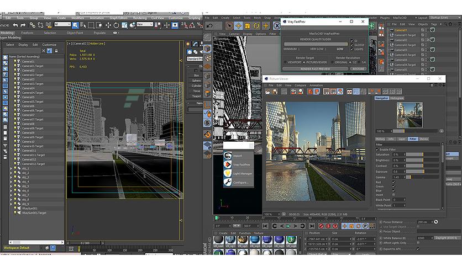Select the Rotate tool in Cinema 4D toolbar
The width and height of the screenshot is (462, 267).
click(256, 26)
